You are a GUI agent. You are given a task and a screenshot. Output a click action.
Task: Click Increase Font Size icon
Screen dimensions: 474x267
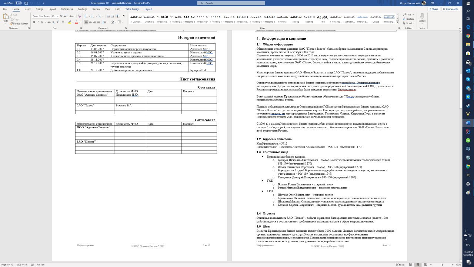click(x=62, y=16)
